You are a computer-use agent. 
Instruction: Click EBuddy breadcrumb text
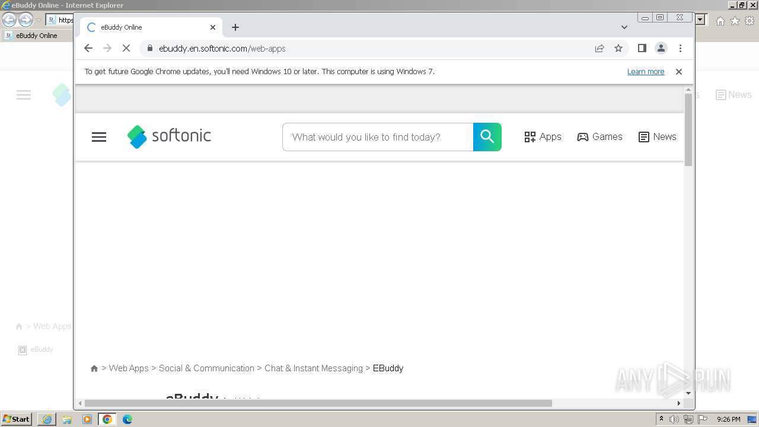point(388,368)
